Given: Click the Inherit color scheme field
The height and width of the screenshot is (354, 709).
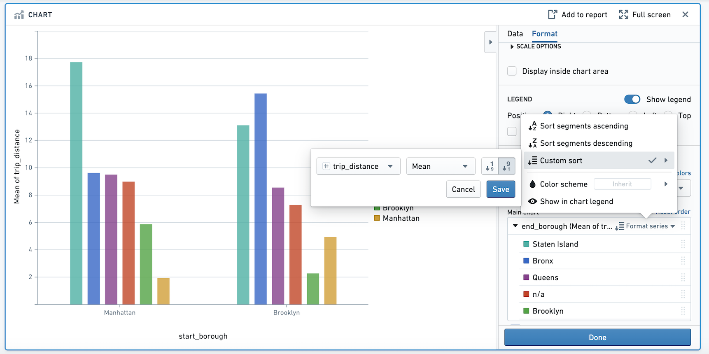Looking at the screenshot, I should 622,184.
